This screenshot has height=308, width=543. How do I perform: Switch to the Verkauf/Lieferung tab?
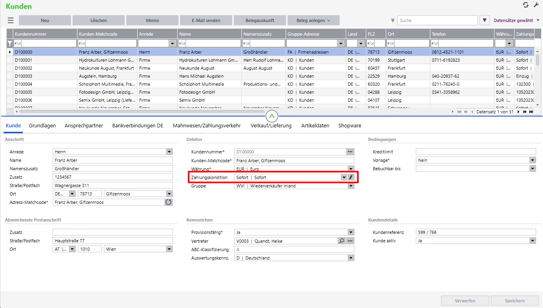point(271,125)
